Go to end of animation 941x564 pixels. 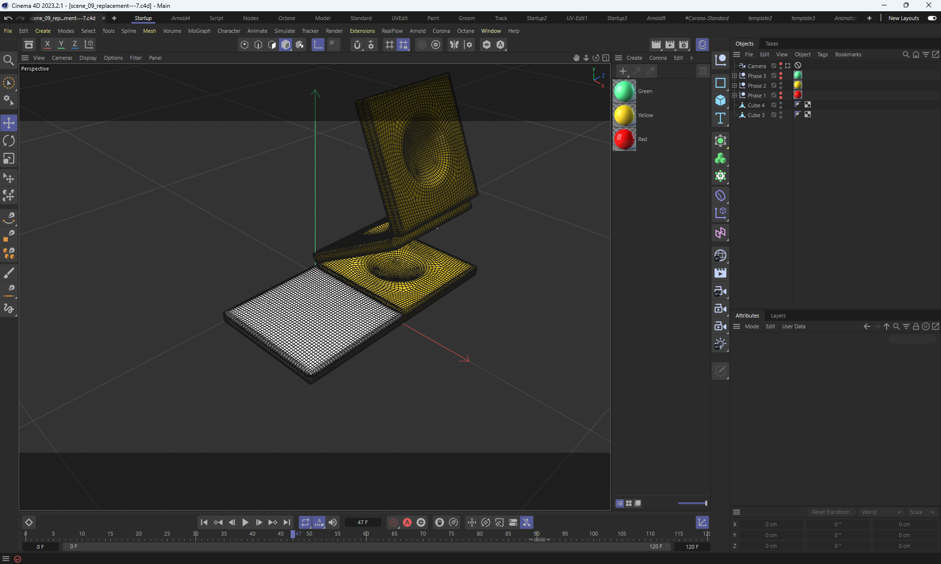click(287, 522)
